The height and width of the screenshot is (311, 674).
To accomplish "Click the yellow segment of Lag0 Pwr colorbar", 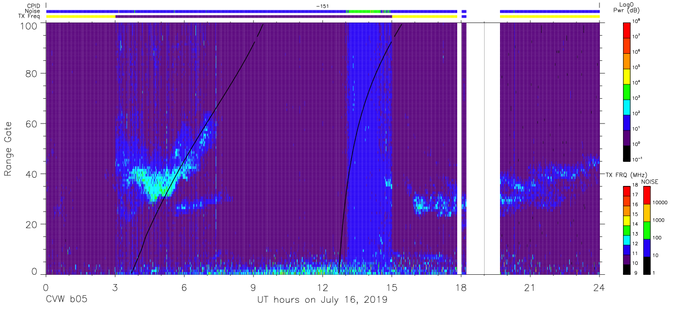I will tap(627, 76).
